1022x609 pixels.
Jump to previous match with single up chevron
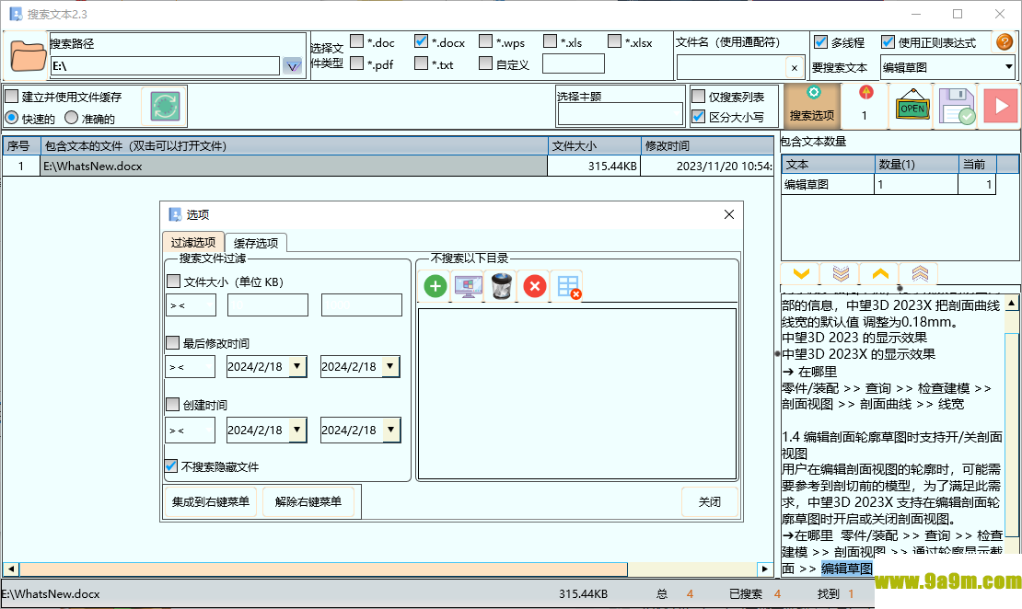pos(880,274)
